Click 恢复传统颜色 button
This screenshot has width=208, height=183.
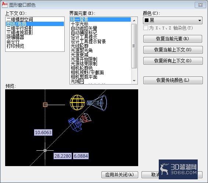tap(173, 80)
